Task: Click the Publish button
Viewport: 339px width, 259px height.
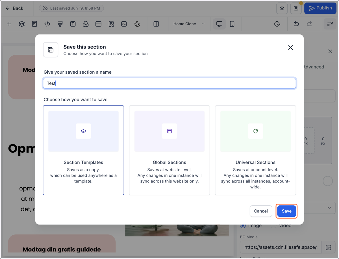Action: [320, 8]
